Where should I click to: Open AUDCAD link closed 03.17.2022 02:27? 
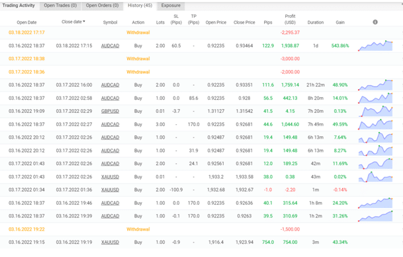tap(110, 124)
